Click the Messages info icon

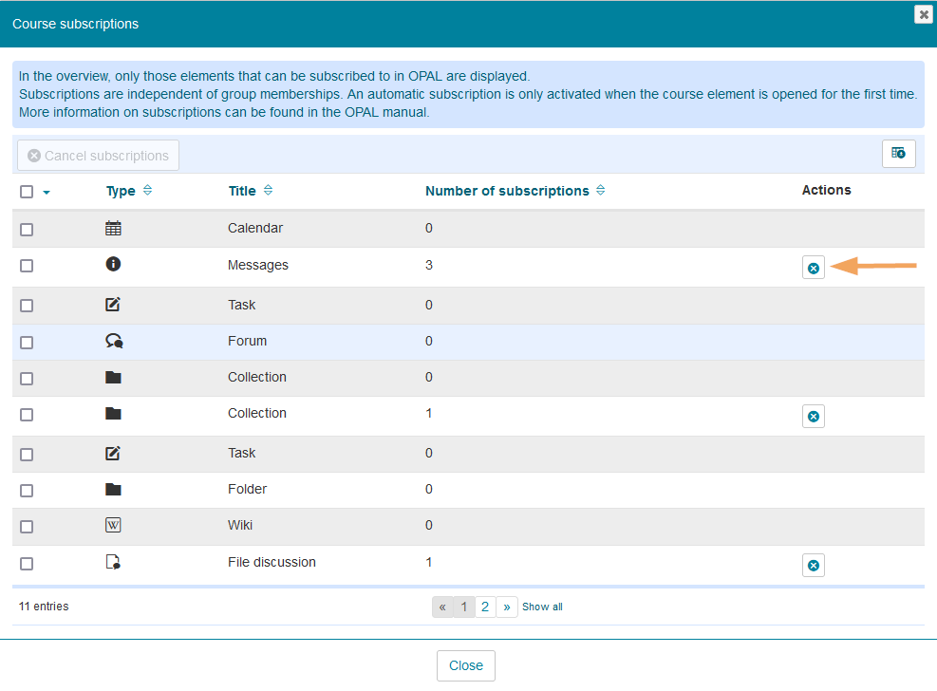pos(113,265)
